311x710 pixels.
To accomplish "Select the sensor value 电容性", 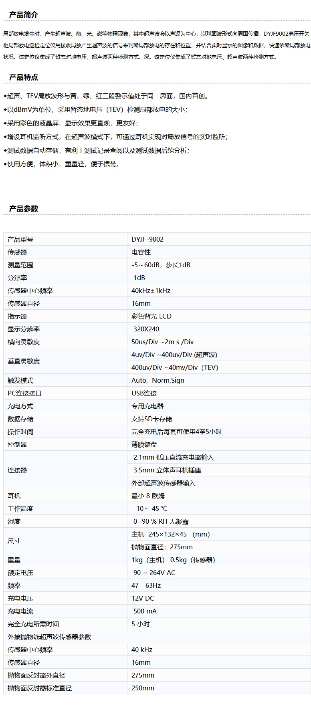I will (141, 252).
